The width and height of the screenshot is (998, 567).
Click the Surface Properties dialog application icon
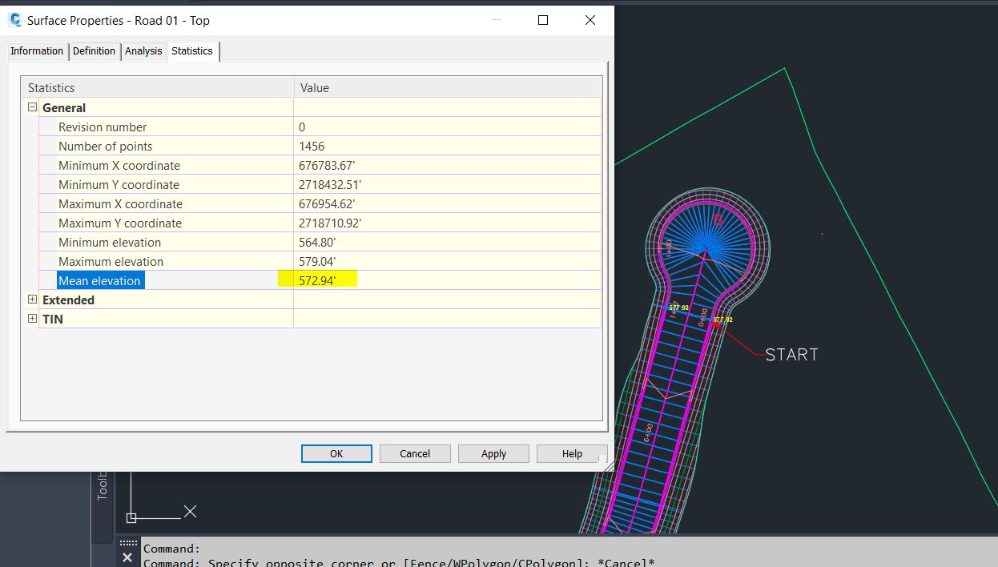tap(14, 20)
